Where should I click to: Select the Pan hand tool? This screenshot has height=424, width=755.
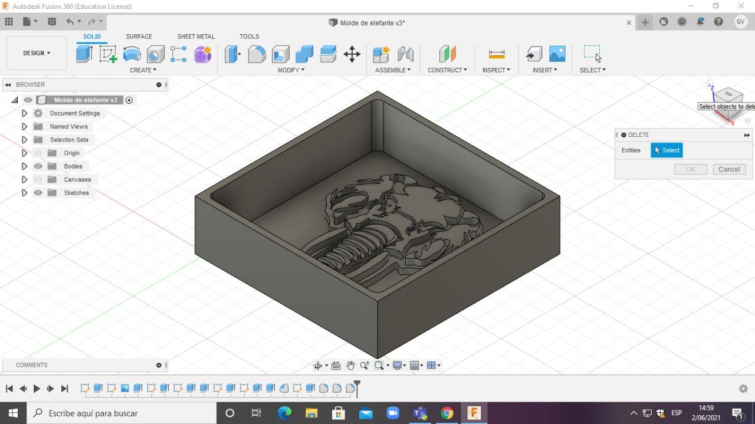[x=350, y=366]
